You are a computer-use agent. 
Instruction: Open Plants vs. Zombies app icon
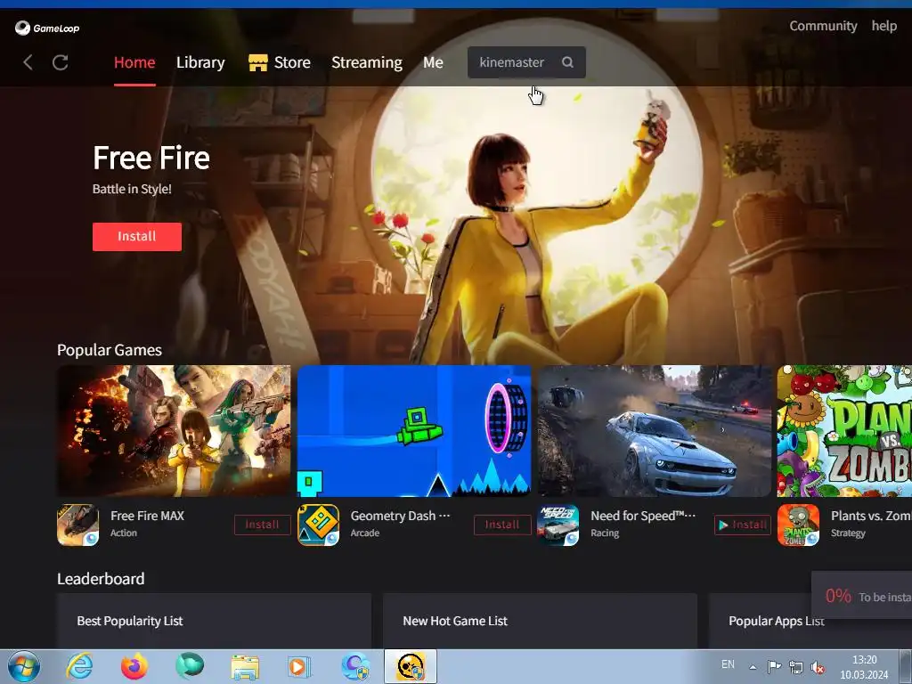[798, 525]
